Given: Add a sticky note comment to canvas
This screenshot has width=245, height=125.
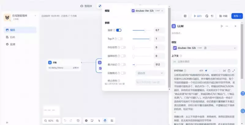Looking at the screenshot, I should click(x=92, y=121).
